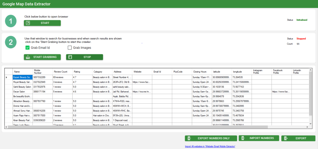Click the Closing Hours column header

tap(202, 72)
